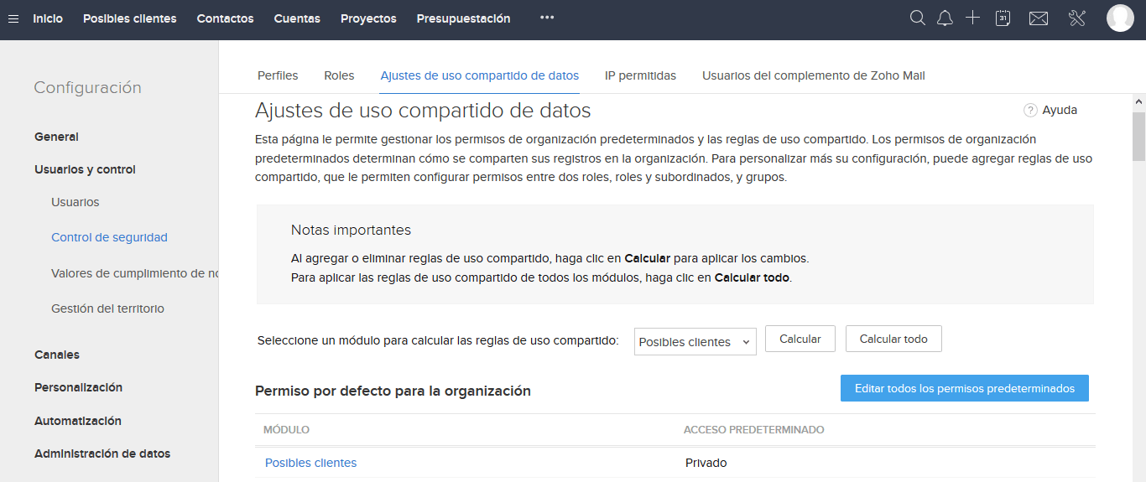Image resolution: width=1146 pixels, height=482 pixels.
Task: Open Usuarios del complemento de Zoho Mail tab
Action: 814,75
